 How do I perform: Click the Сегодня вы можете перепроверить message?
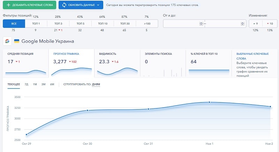click(x=152, y=5)
